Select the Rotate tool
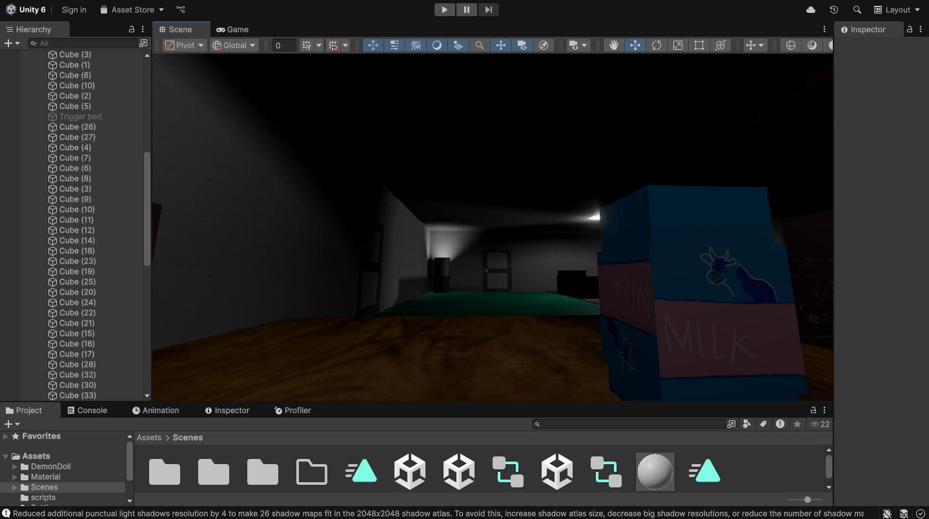The image size is (929, 519). point(657,45)
